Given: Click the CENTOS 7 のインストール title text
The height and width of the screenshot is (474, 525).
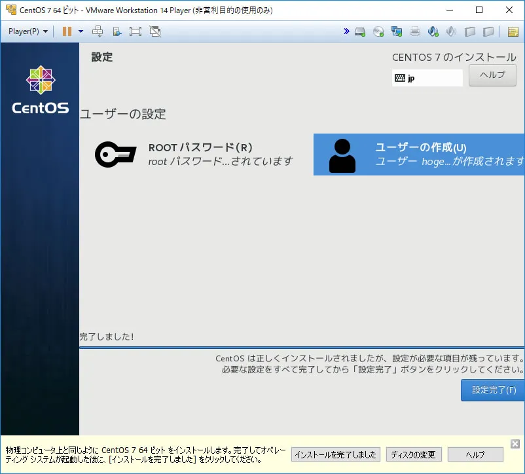Looking at the screenshot, I should pos(454,57).
